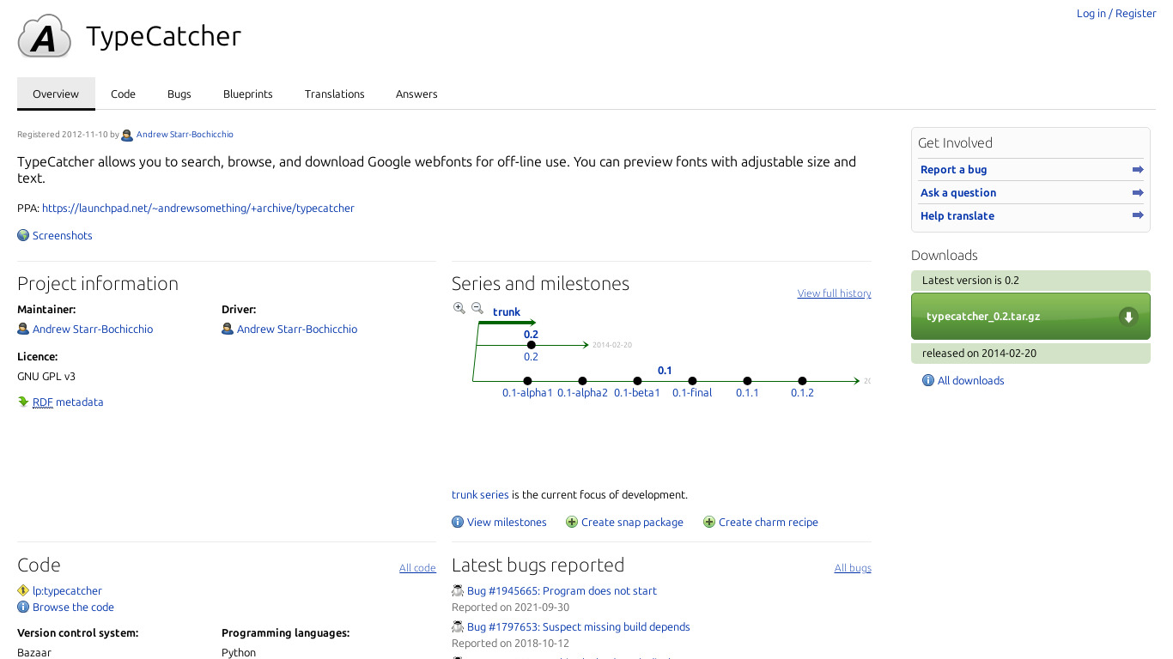1173x659 pixels.
Task: Click the globe icon beside Screenshots
Action: tap(23, 235)
